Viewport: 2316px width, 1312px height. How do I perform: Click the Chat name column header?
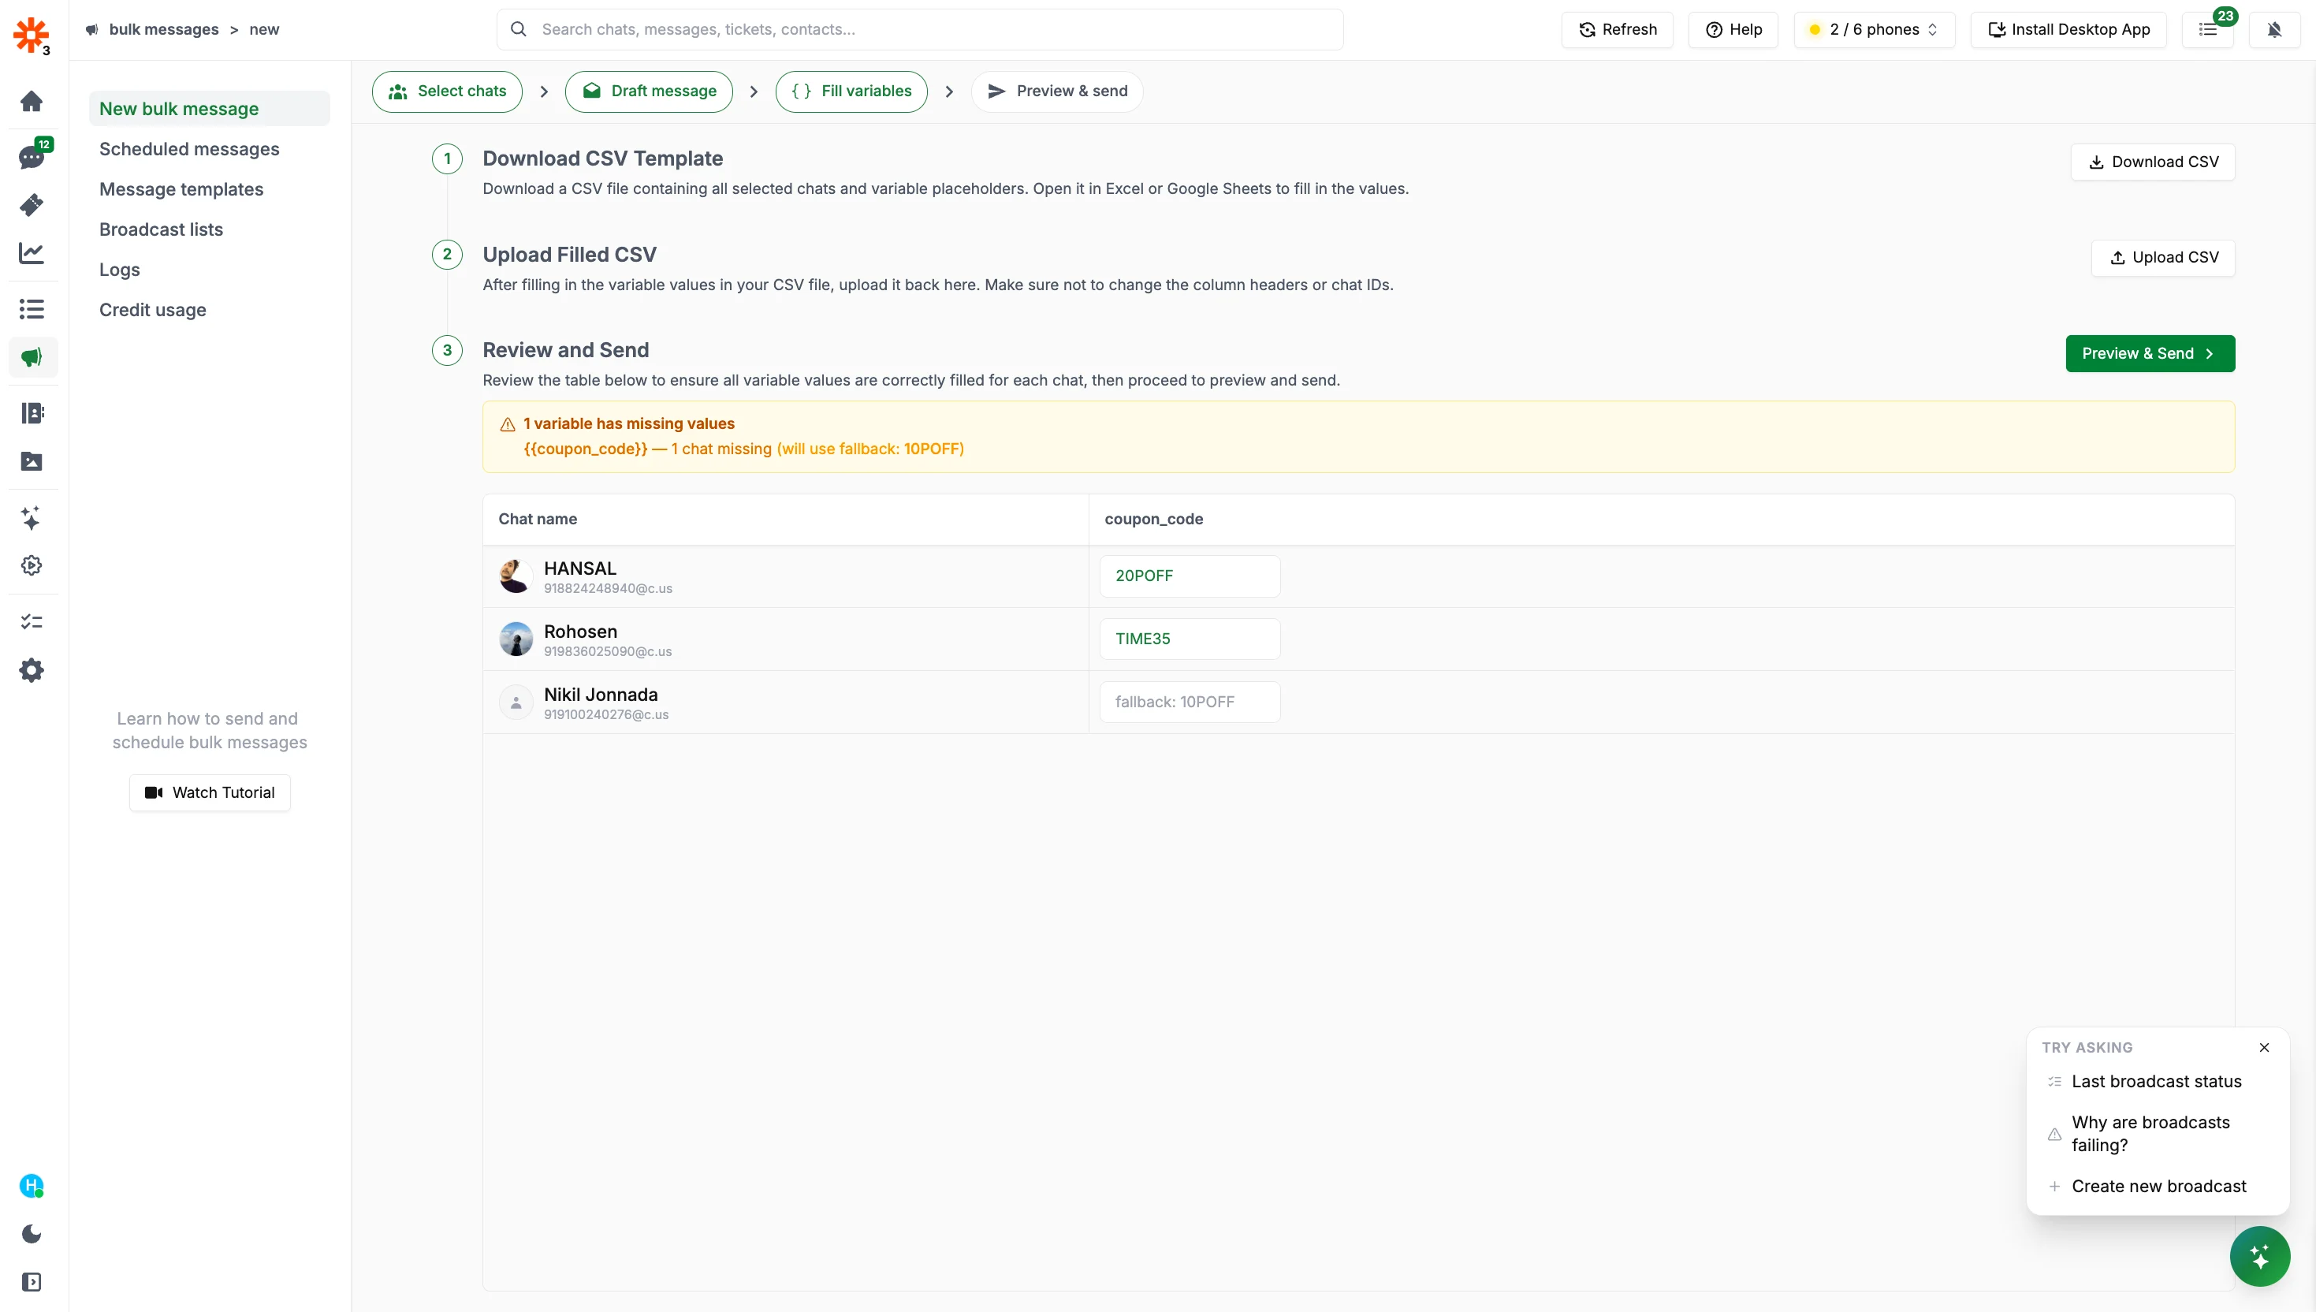pos(538,519)
